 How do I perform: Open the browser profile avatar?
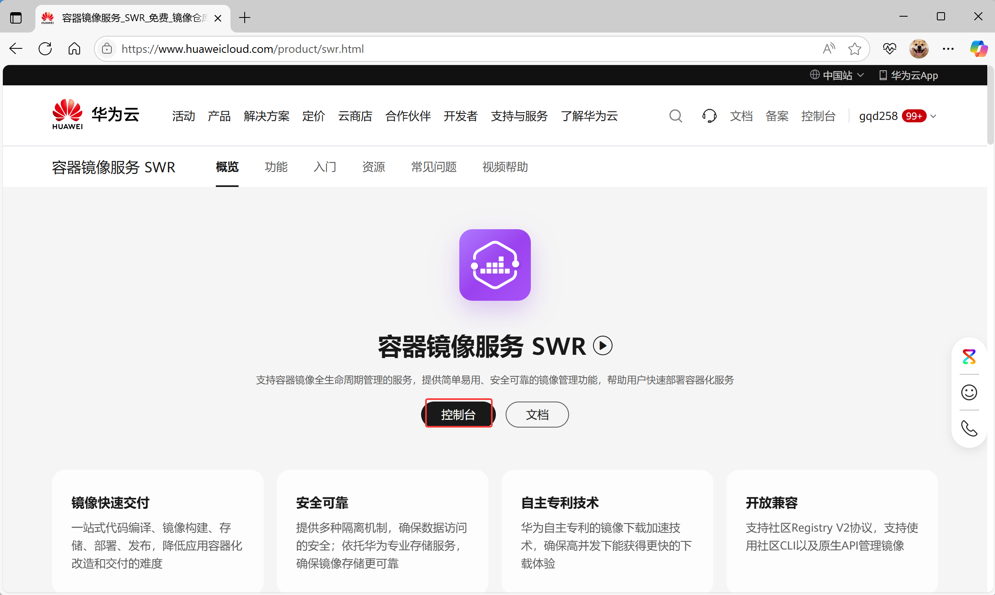(919, 49)
